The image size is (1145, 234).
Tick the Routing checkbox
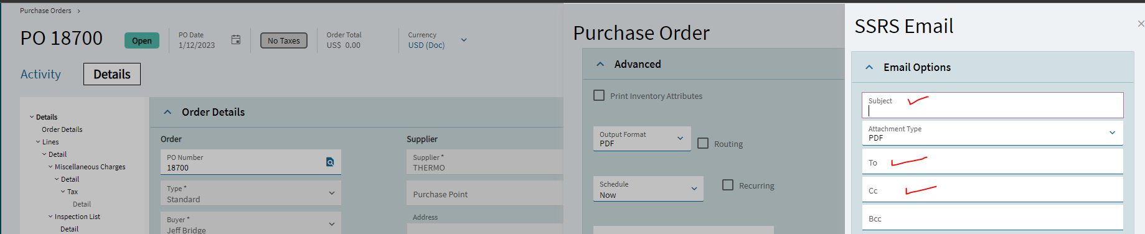[x=703, y=143]
